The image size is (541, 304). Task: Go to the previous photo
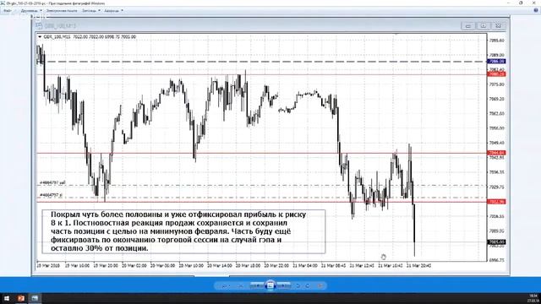click(257, 285)
